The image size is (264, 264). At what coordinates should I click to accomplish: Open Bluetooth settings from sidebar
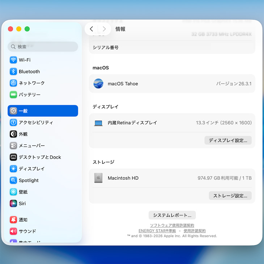pyautogui.click(x=29, y=72)
